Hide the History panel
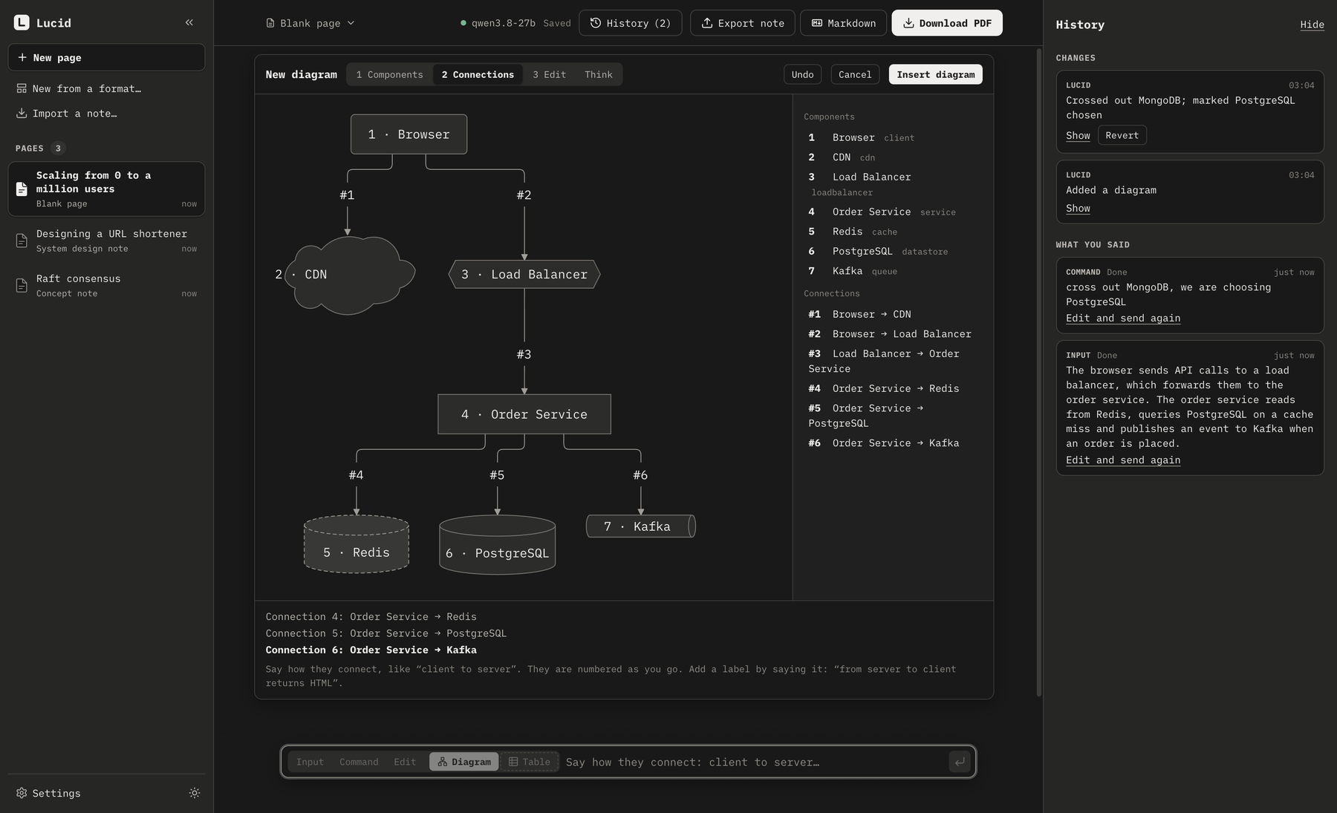This screenshot has height=813, width=1337. tap(1312, 25)
